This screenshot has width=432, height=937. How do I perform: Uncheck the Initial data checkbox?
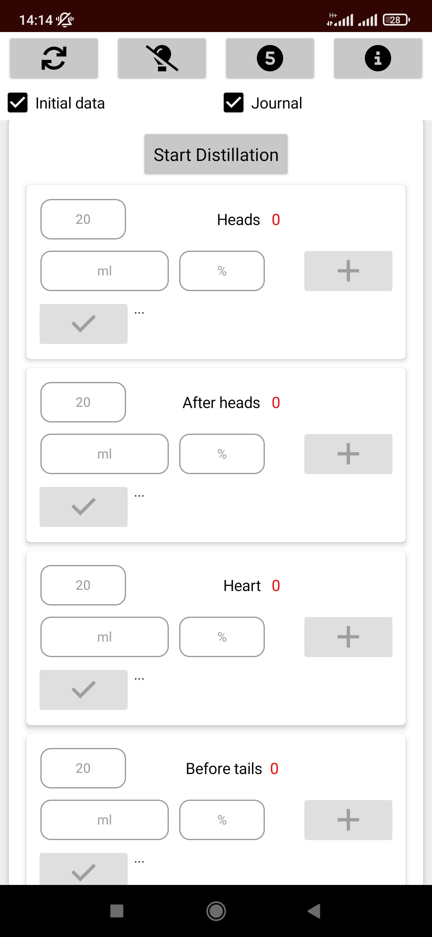pos(18,103)
